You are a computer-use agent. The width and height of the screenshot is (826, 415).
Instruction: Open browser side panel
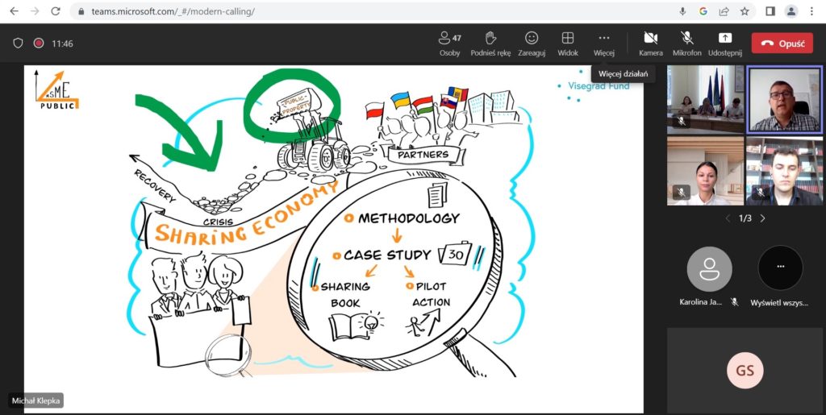tap(770, 11)
